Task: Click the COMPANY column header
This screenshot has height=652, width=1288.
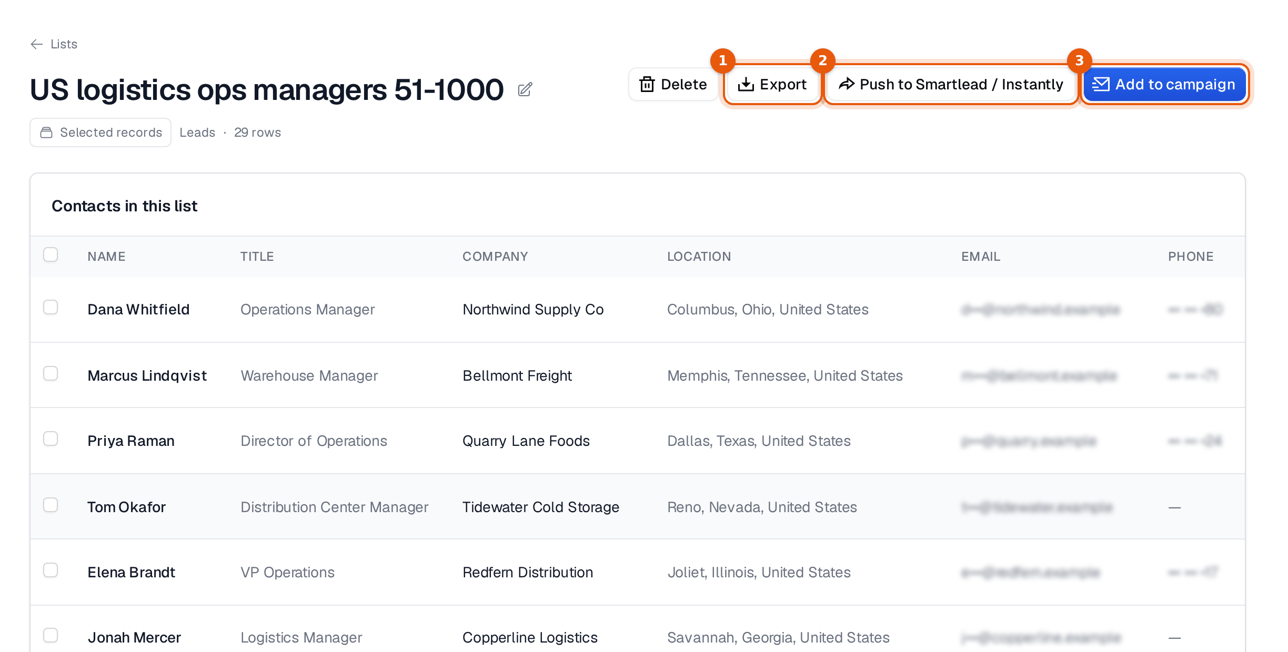Action: pos(495,257)
